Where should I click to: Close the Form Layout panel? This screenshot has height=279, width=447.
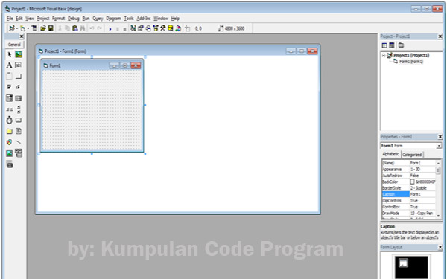pos(440,248)
